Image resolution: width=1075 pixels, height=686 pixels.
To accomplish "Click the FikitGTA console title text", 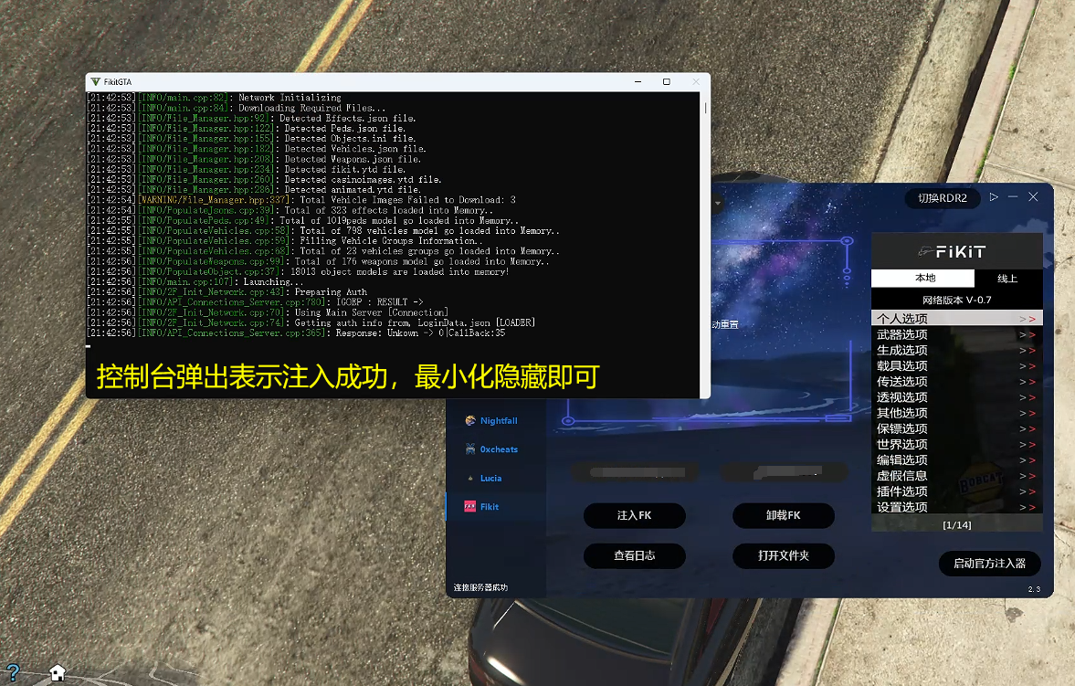I will (118, 81).
